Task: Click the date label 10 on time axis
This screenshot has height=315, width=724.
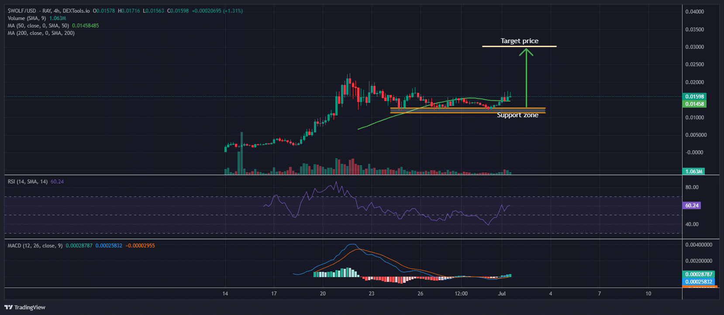Action: point(648,294)
